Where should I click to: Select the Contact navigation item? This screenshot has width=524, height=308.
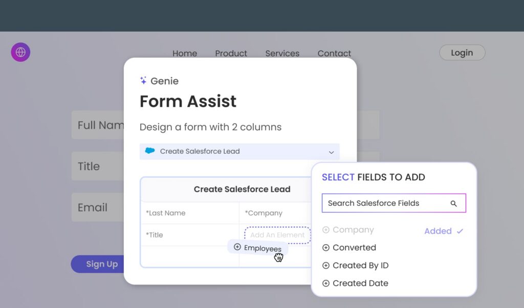(334, 54)
